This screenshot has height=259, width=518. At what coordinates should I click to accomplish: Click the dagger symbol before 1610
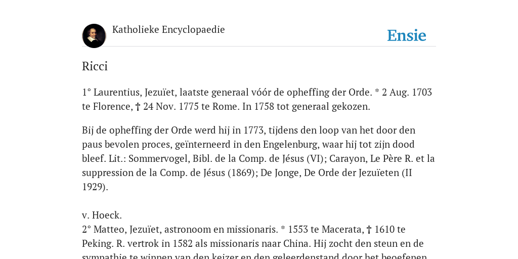[369, 230]
